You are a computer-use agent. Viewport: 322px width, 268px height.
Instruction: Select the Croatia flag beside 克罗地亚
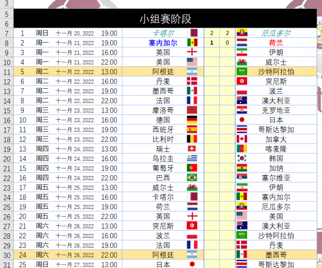click(x=242, y=110)
